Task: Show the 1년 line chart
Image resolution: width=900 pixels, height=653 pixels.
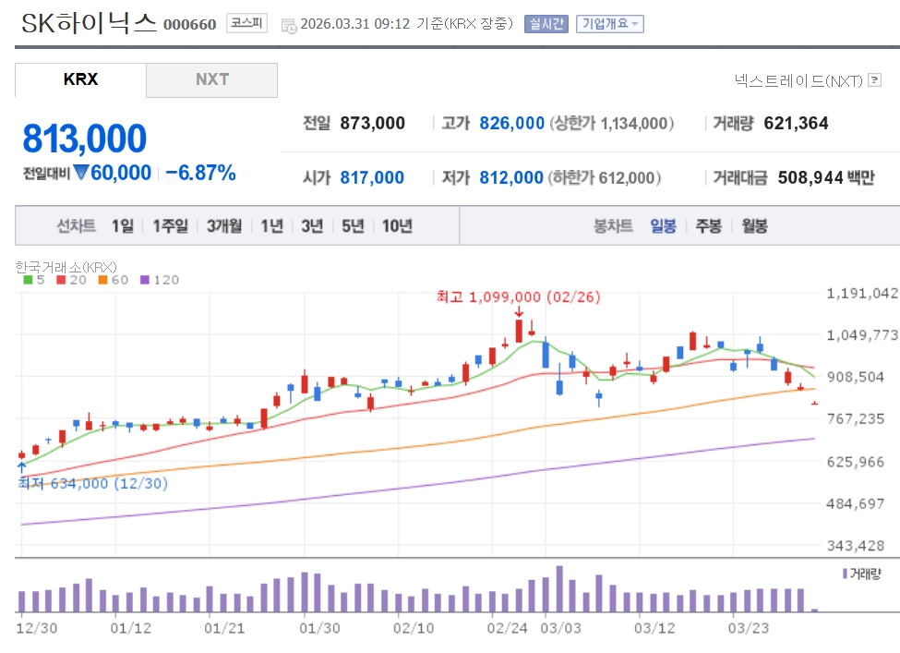Action: tap(271, 226)
